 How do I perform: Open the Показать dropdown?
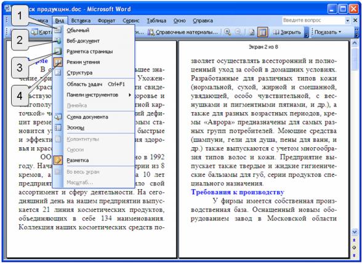328,32
